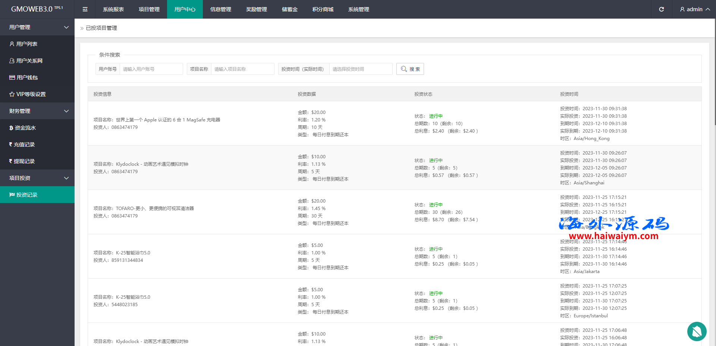Image resolution: width=716 pixels, height=346 pixels.
Task: Collapse the 用户管理 sidebar group
Action: point(37,27)
